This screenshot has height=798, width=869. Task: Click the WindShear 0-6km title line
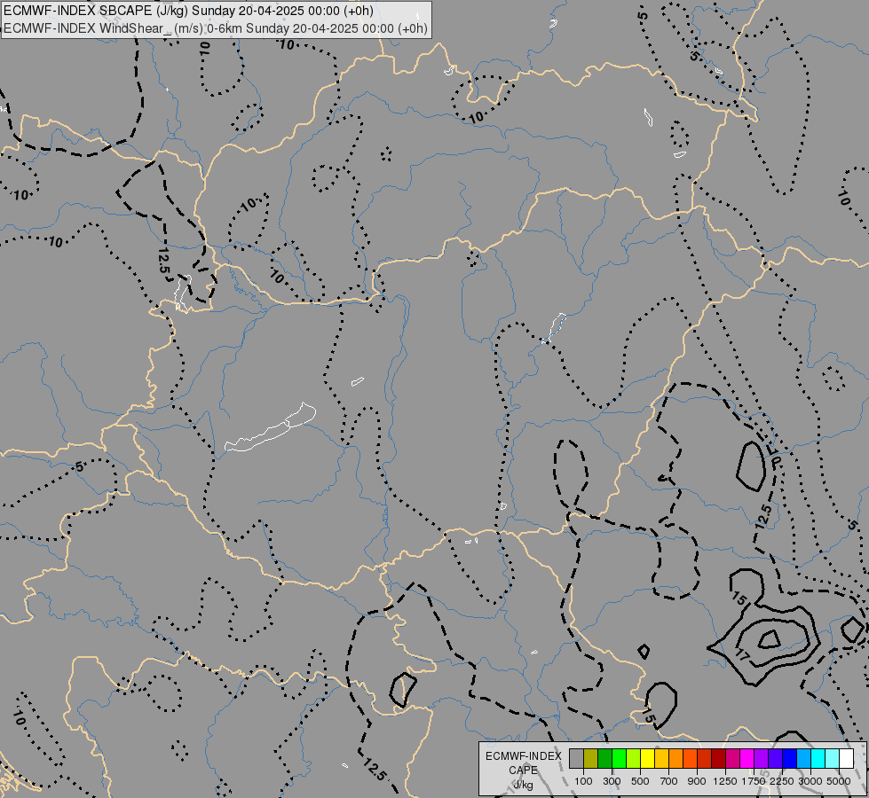click(216, 28)
